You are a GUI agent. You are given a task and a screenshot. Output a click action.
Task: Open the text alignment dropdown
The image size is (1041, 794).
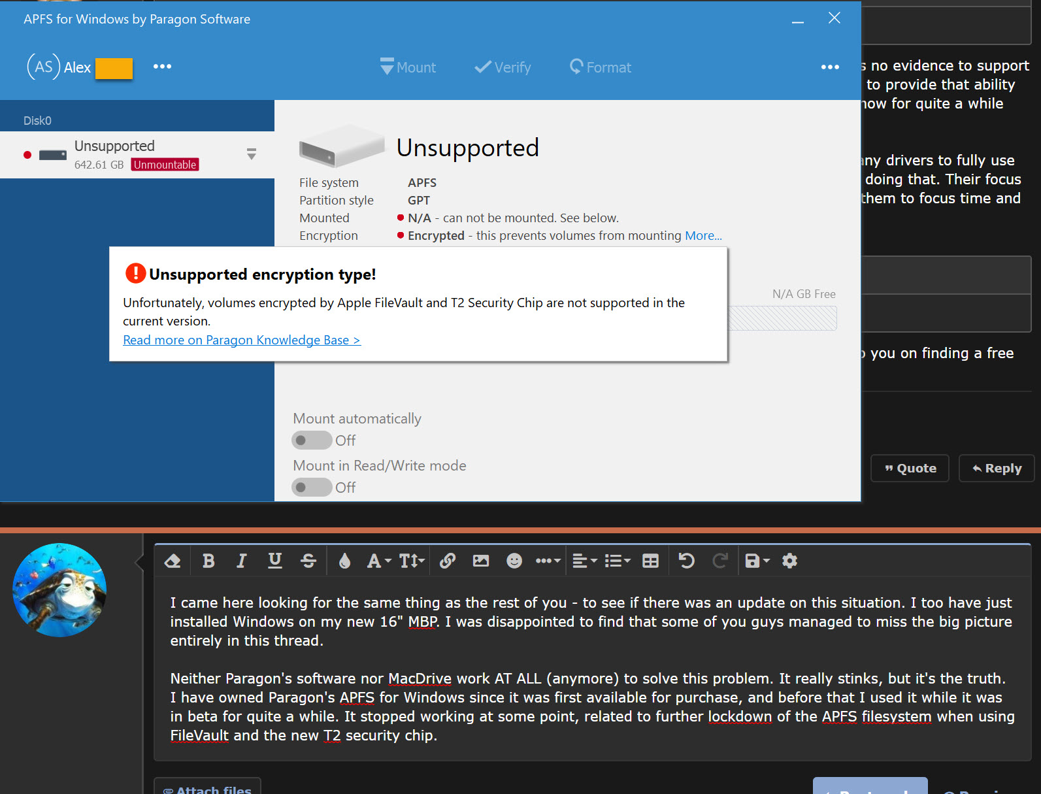pyautogui.click(x=585, y=561)
